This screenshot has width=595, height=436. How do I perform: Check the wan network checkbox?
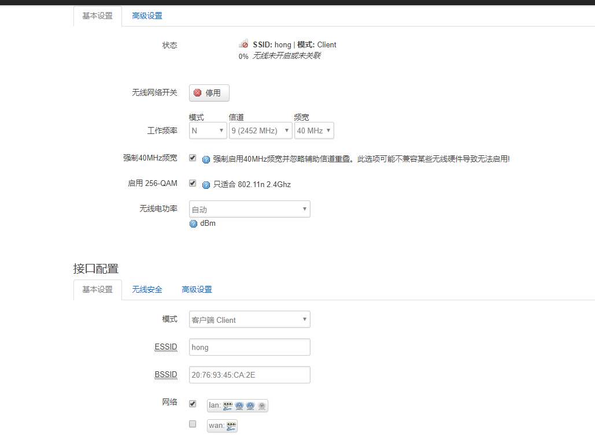(x=193, y=424)
